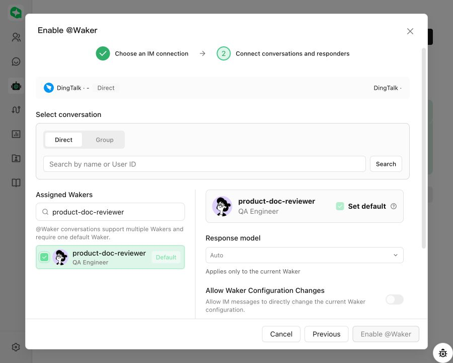
Task: Open the Response model Auto dropdown
Action: coord(305,255)
